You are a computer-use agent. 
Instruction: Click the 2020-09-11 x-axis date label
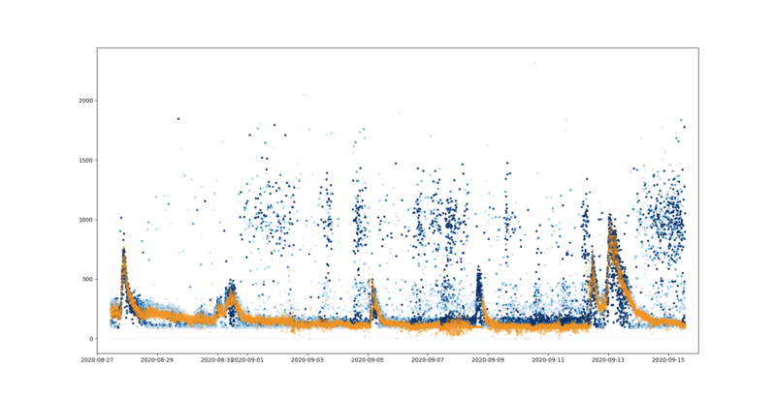pyautogui.click(x=548, y=360)
